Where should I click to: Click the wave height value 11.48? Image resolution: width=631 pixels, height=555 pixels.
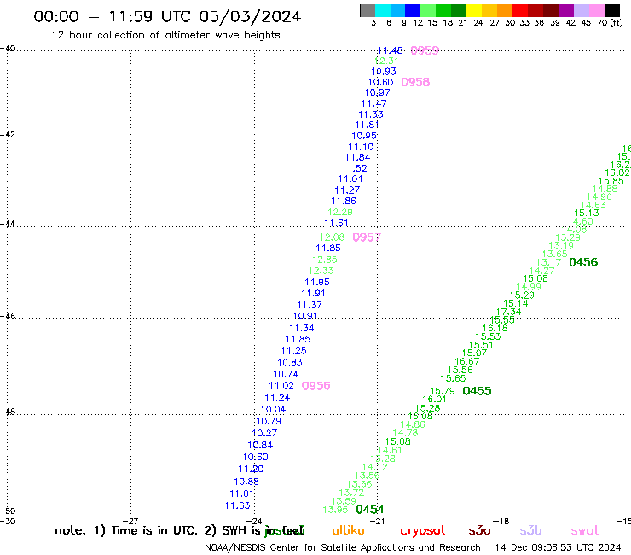[390, 50]
